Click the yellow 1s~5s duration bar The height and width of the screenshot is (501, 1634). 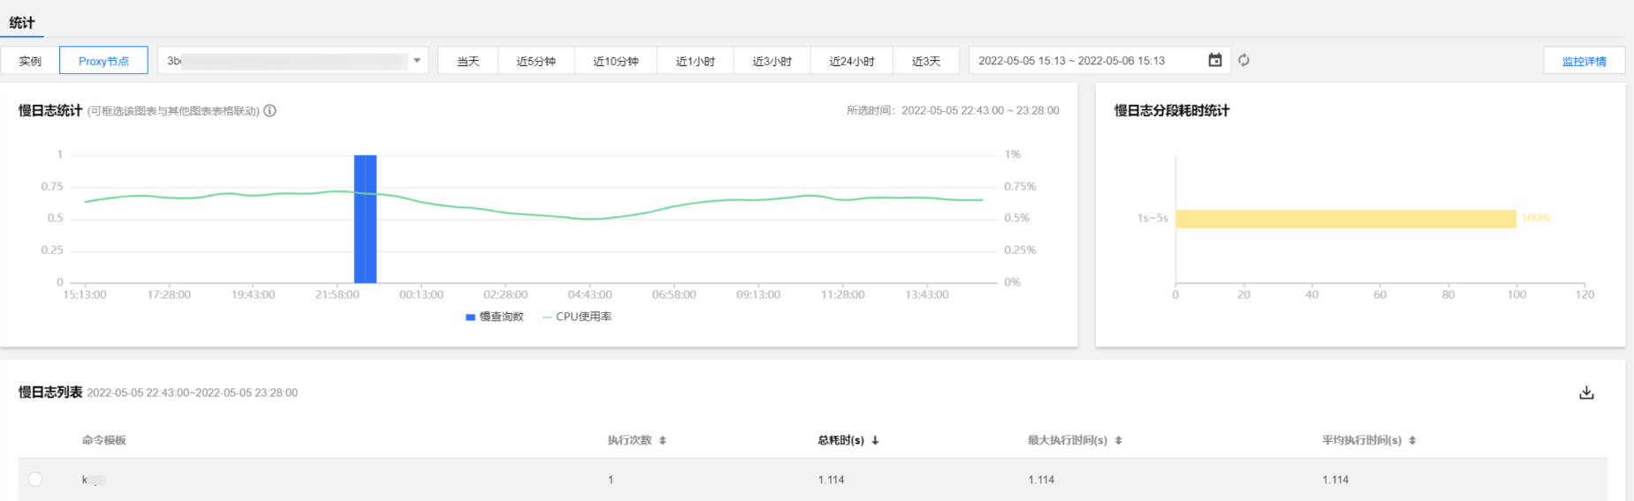point(1345,219)
